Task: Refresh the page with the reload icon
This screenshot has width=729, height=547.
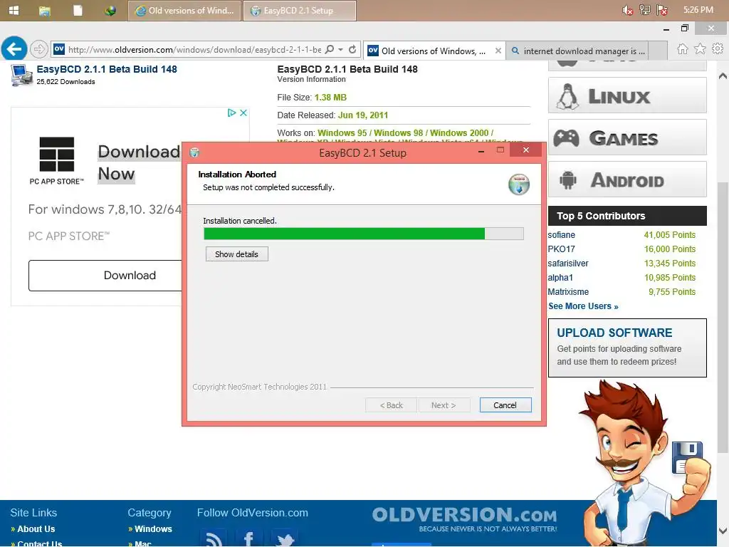Action: point(352,49)
